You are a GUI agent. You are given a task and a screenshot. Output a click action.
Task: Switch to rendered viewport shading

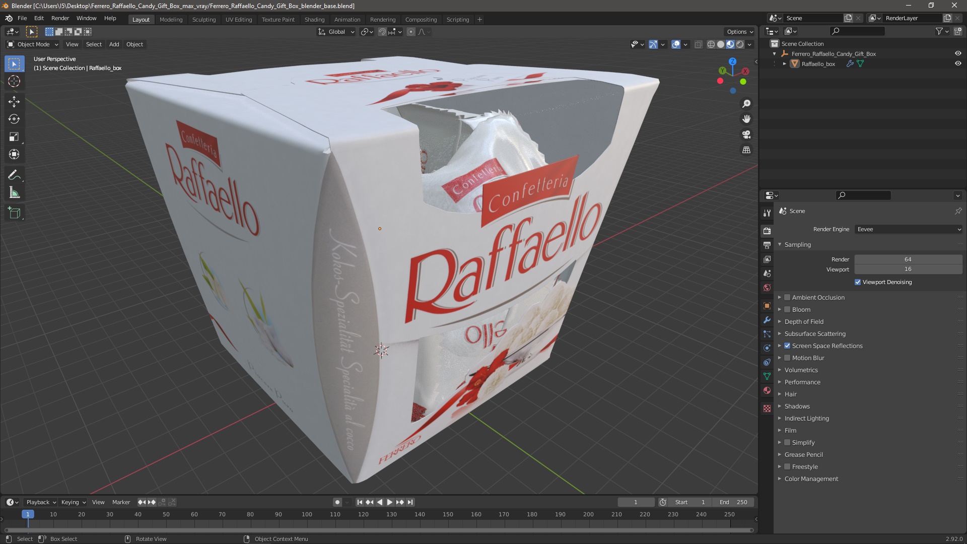click(x=740, y=44)
